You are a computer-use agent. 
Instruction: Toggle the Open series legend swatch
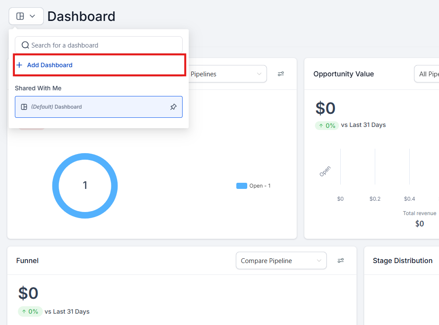[242, 186]
